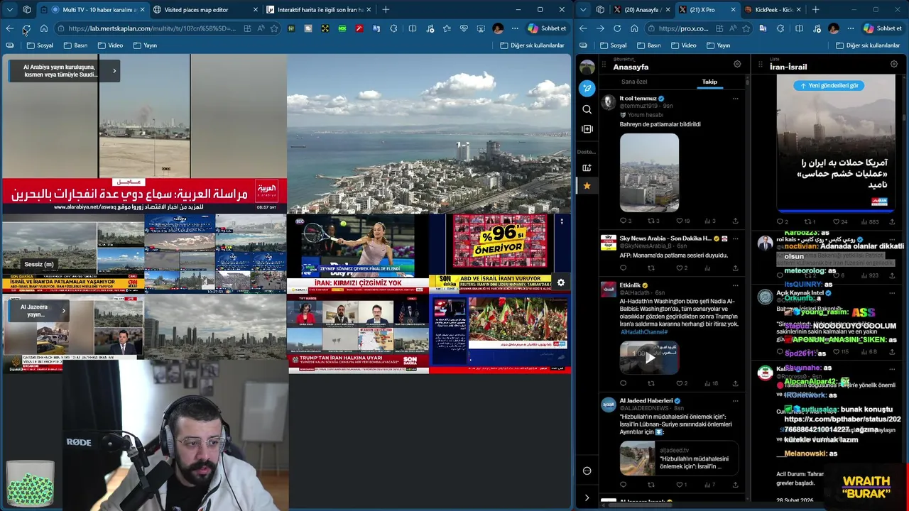The image size is (909, 511).
Task: Open right browser's three-dot settings menu
Action: click(x=850, y=28)
